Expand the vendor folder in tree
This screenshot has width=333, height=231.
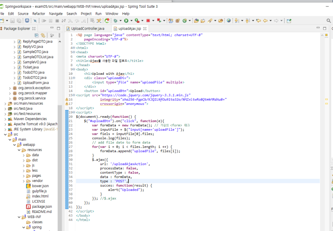pos(24,181)
